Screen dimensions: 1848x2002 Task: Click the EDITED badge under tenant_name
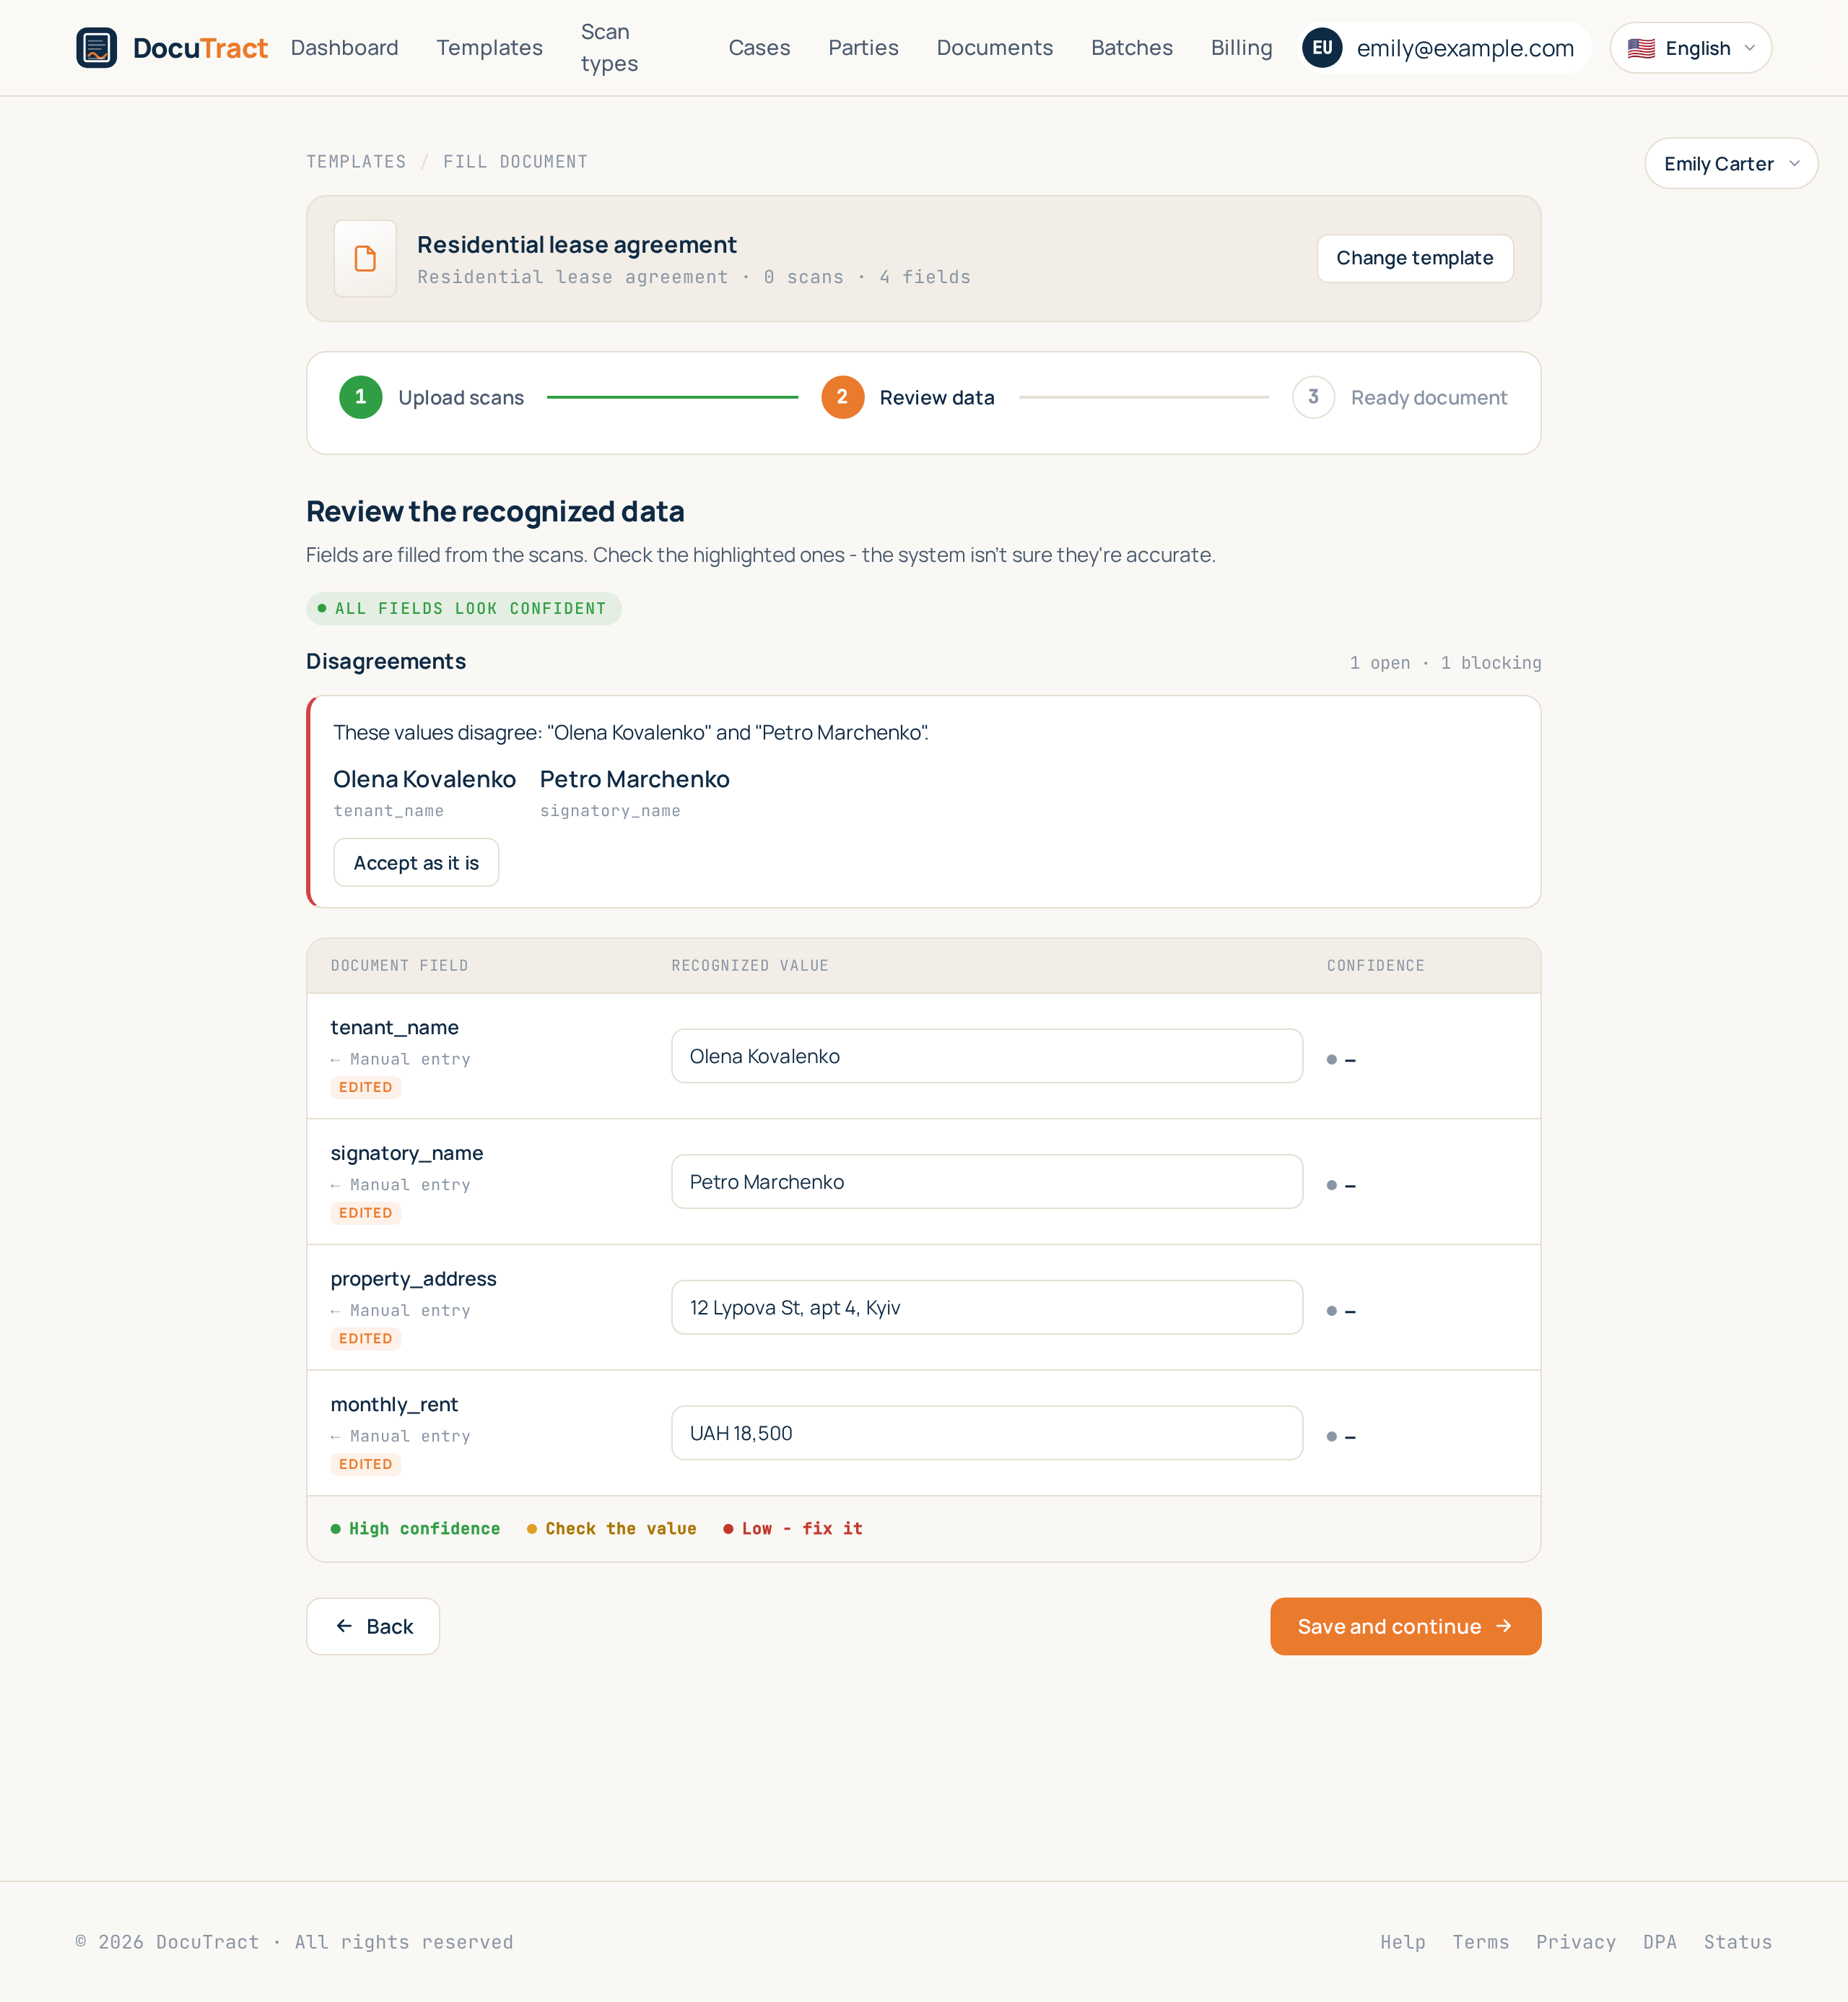point(366,1088)
